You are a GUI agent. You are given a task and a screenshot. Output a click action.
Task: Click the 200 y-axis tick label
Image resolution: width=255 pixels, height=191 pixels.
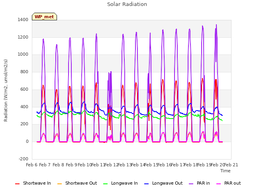point(24,124)
